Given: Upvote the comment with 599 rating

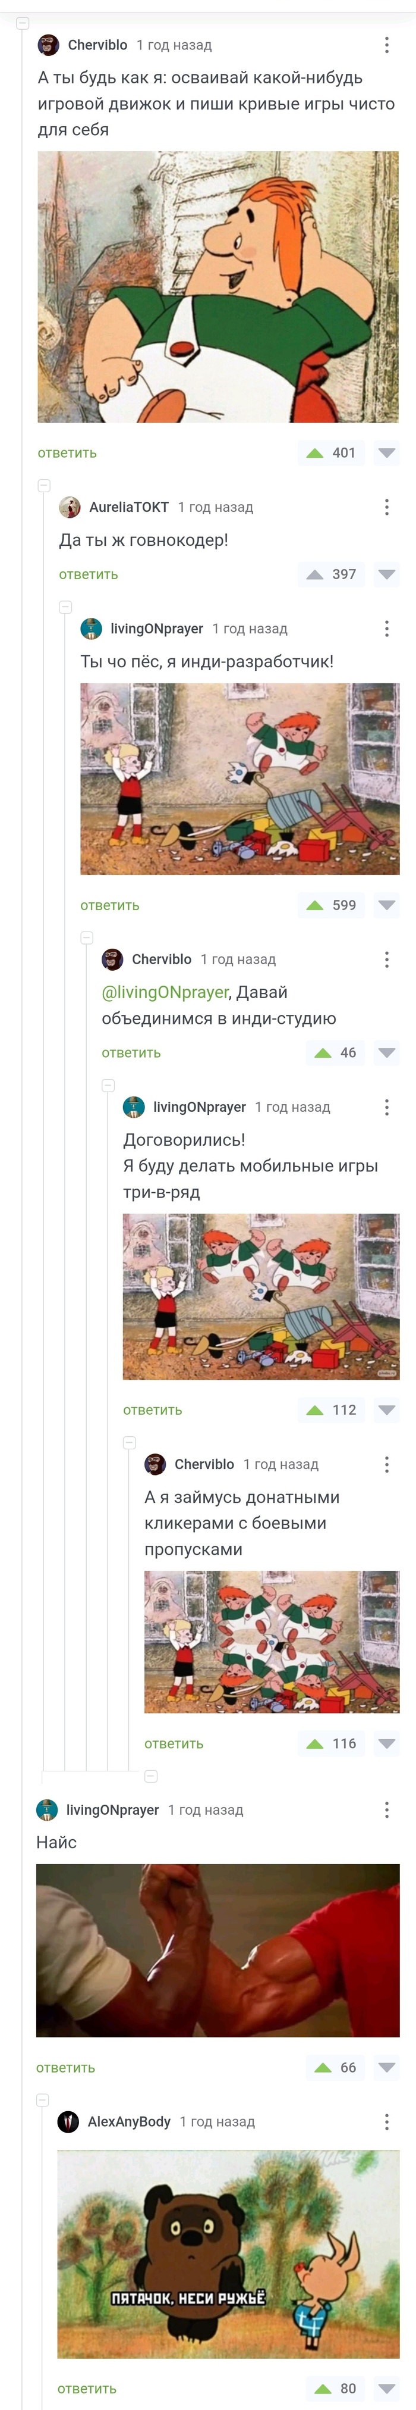Looking at the screenshot, I should pos(315,905).
